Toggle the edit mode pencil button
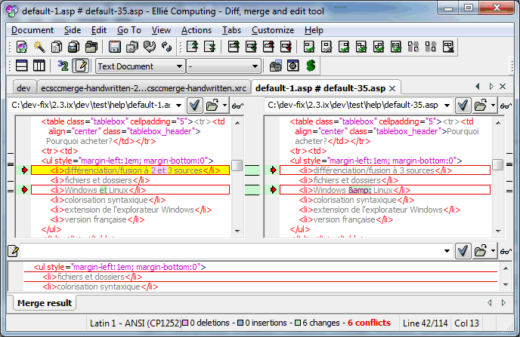This screenshot has width=520, height=337. click(81, 66)
